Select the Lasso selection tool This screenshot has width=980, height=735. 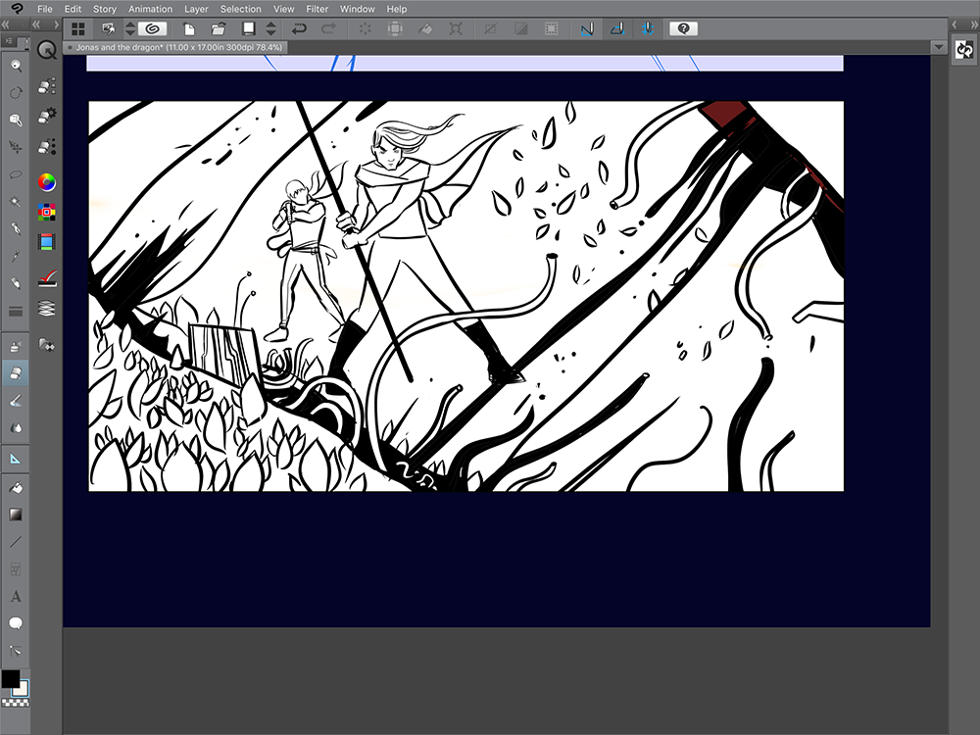(16, 174)
